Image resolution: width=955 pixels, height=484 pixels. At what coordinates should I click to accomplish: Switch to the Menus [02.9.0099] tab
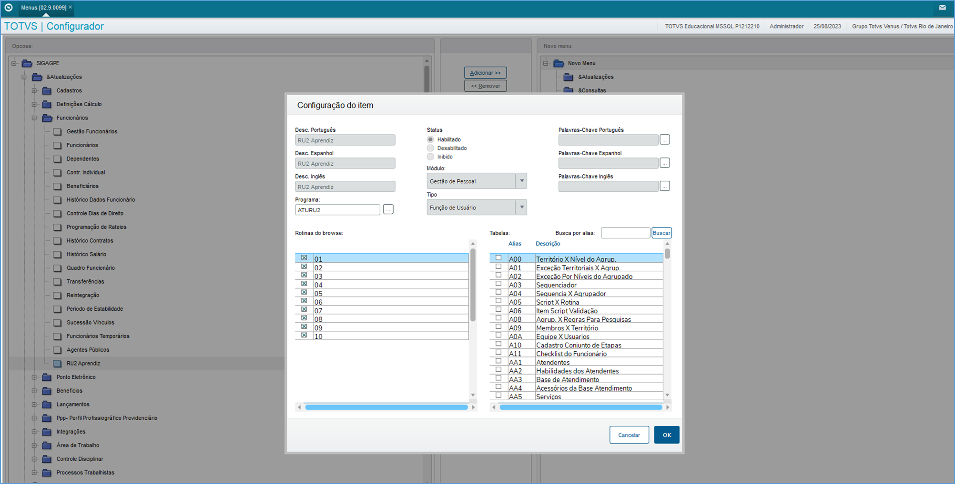pos(43,8)
